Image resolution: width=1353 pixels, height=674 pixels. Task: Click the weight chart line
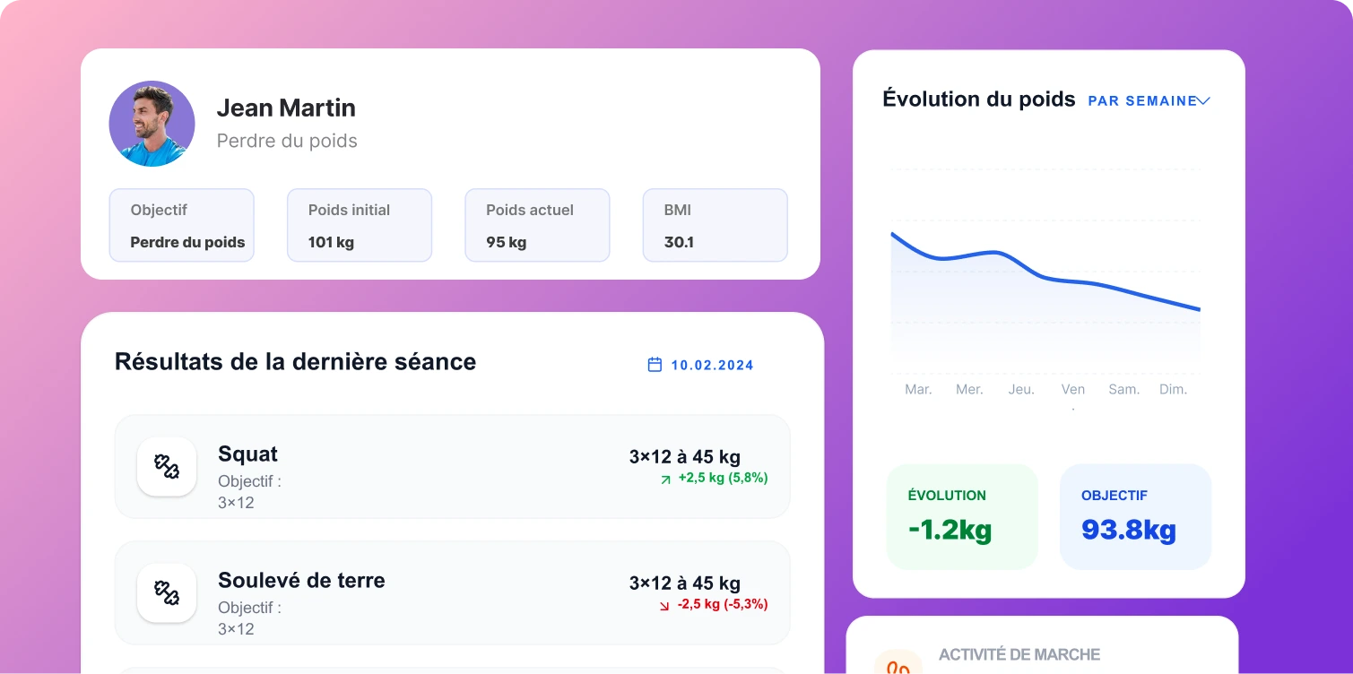(1045, 277)
